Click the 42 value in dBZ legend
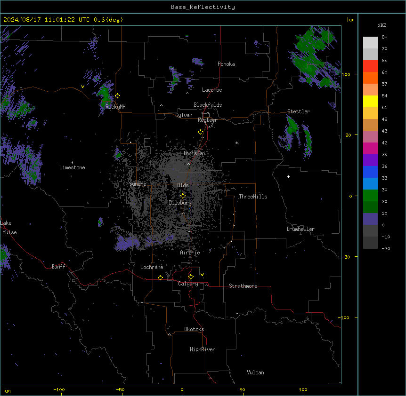Image resolution: width=406 pixels, height=396 pixels. [384, 143]
